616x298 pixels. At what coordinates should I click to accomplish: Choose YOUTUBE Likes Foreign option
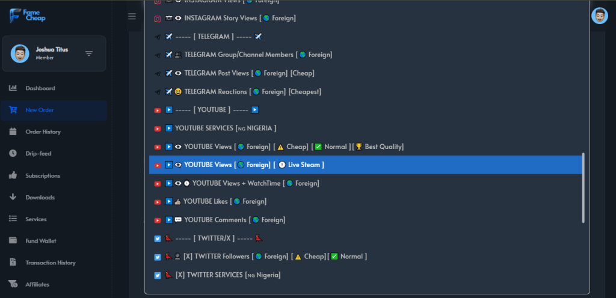365,201
